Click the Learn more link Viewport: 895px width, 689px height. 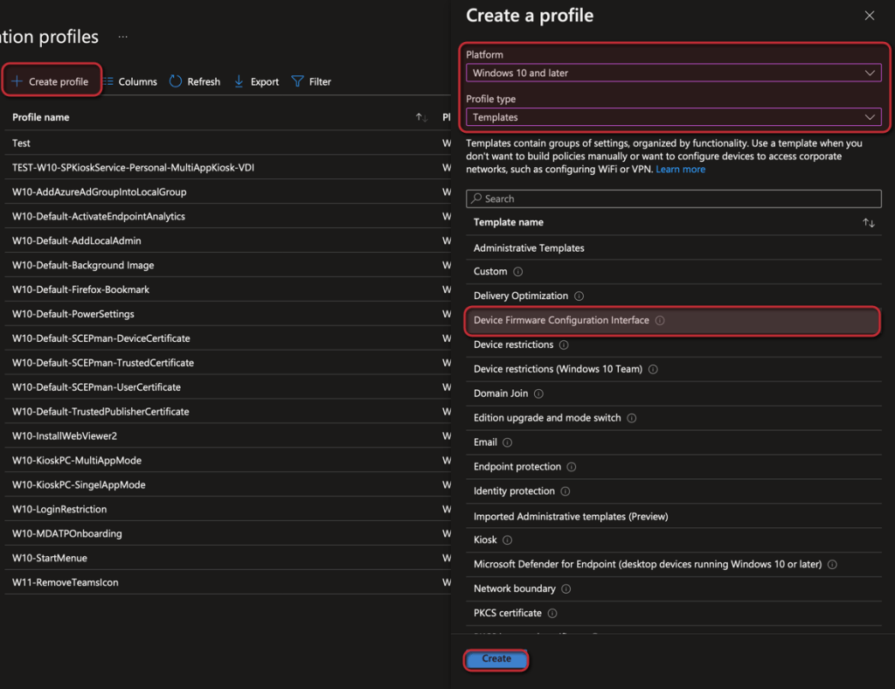click(680, 170)
